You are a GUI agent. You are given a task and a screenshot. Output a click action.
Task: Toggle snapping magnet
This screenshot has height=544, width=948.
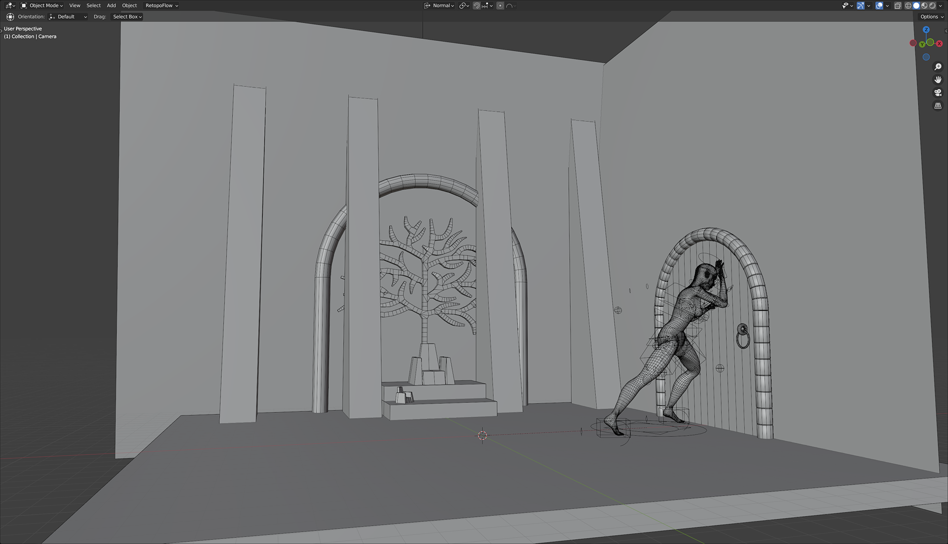click(476, 5)
